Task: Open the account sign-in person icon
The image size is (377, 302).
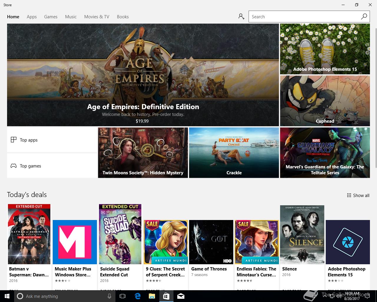Action: point(242,17)
